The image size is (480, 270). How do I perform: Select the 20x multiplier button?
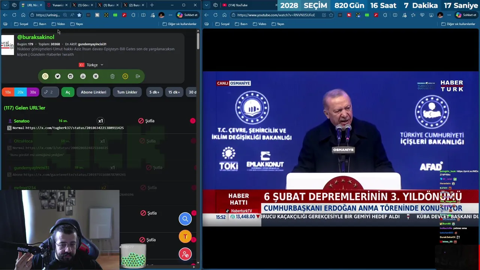20,92
